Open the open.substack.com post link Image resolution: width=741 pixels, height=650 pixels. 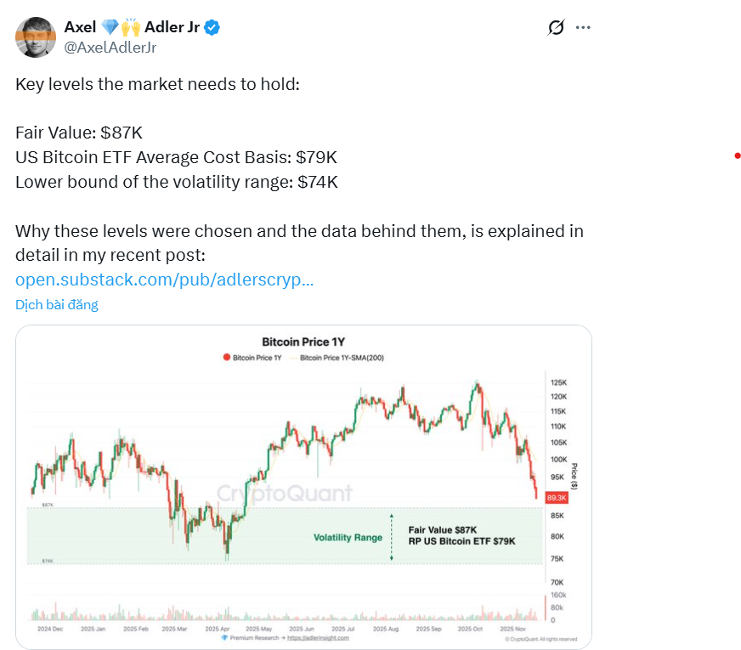coord(165,280)
